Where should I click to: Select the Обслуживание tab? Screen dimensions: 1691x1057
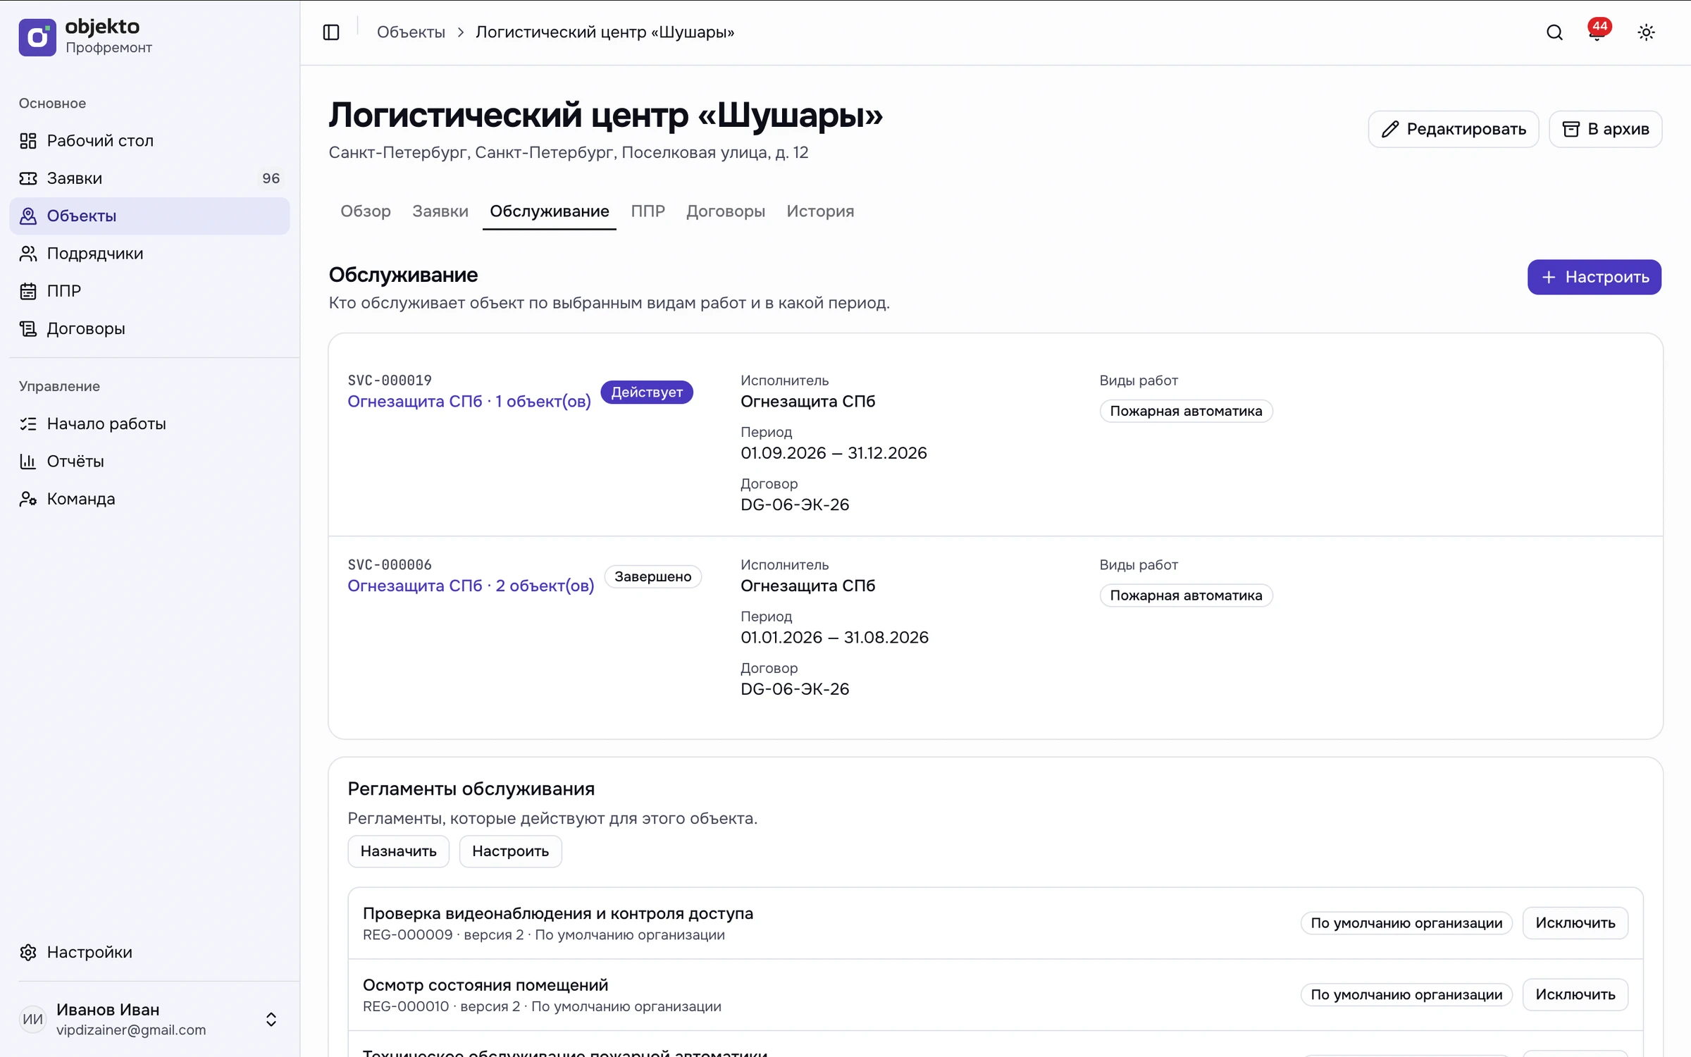(x=550, y=211)
